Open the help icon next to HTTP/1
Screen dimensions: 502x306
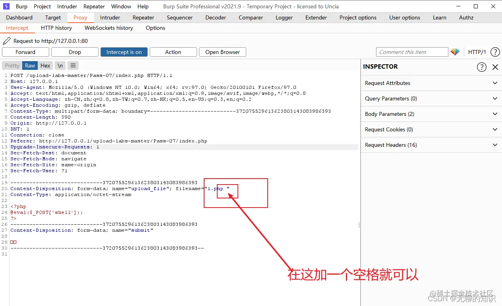(495, 52)
